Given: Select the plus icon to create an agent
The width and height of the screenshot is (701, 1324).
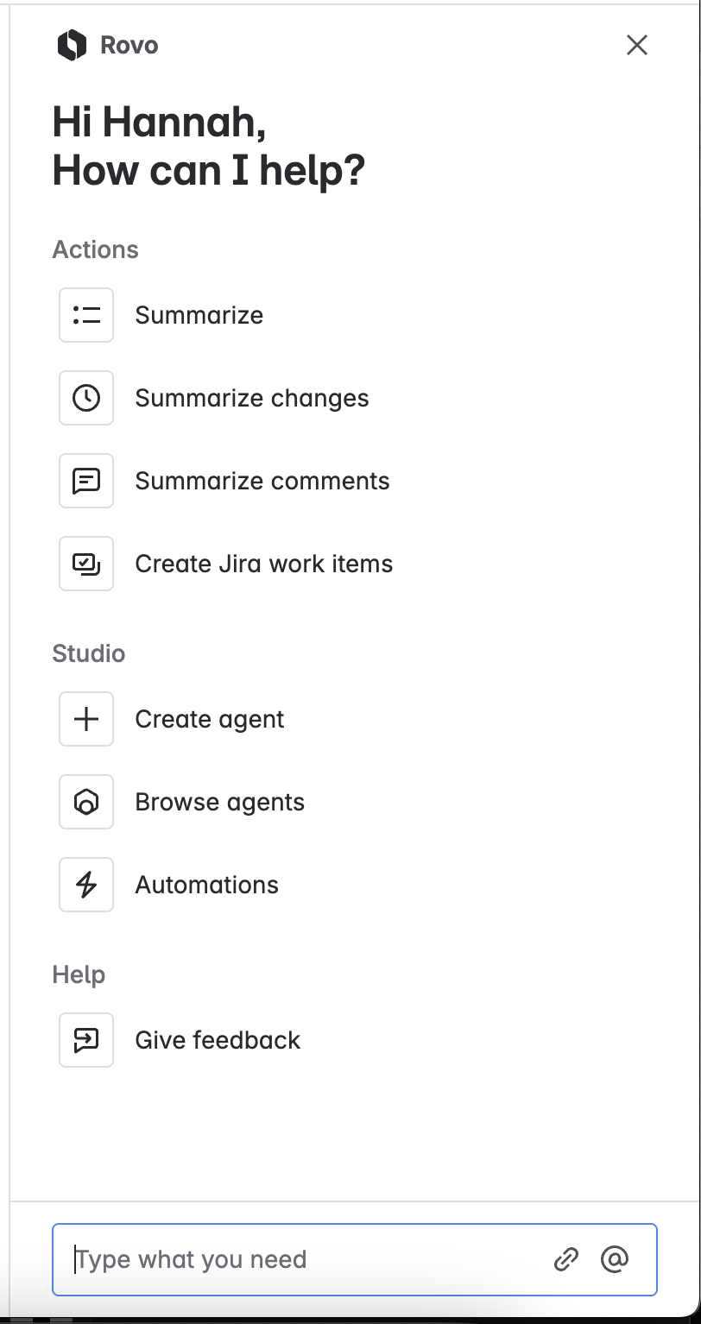Looking at the screenshot, I should 85,718.
